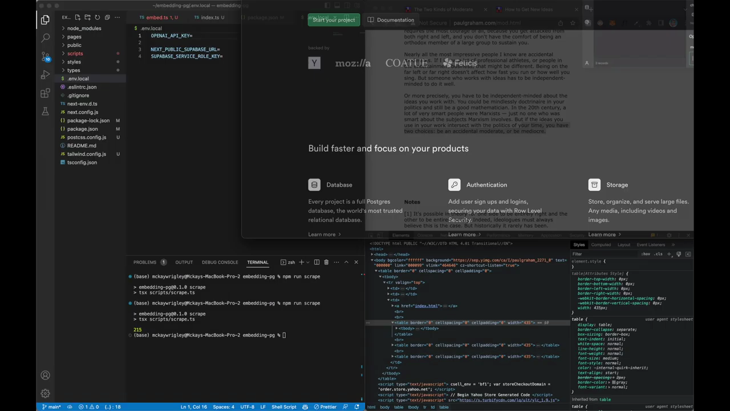730x411 pixels.
Task: Click the Filter field in the Styles pane
Action: coord(605,254)
